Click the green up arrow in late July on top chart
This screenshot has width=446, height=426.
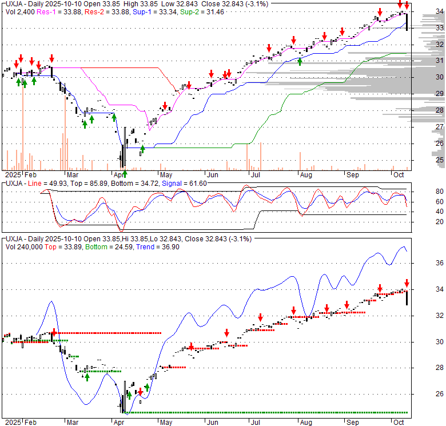pyautogui.click(x=300, y=61)
